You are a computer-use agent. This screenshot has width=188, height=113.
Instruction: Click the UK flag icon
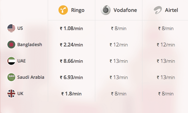(11, 94)
